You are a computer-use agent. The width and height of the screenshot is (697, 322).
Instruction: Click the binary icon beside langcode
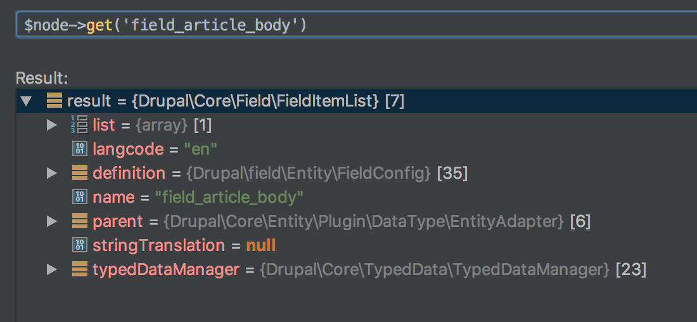80,149
